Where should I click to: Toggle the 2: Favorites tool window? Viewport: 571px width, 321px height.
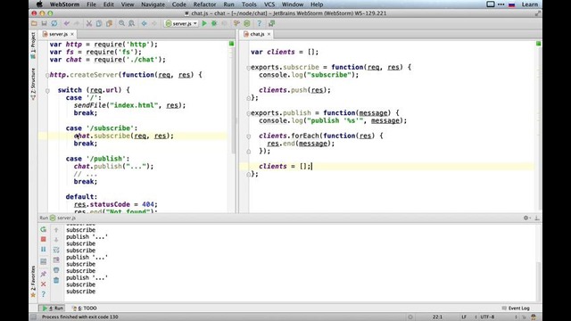33,282
